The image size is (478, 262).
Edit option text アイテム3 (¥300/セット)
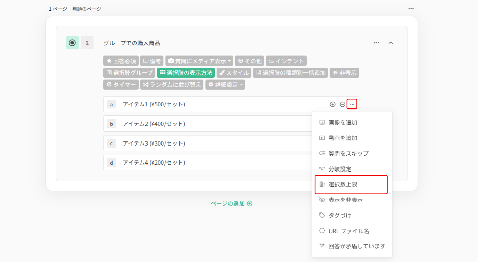point(154,143)
